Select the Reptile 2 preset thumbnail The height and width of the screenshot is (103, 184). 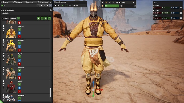(x=11, y=73)
